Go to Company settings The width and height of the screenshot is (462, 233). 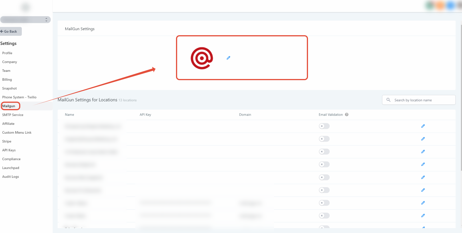point(9,62)
